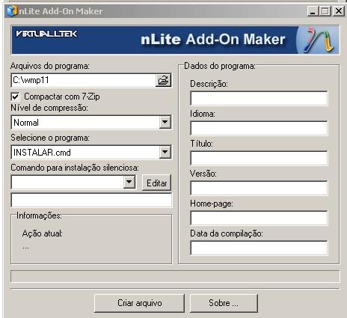Screen dimensions: 347x318
Task: Click the Versão input field
Action: [259, 188]
